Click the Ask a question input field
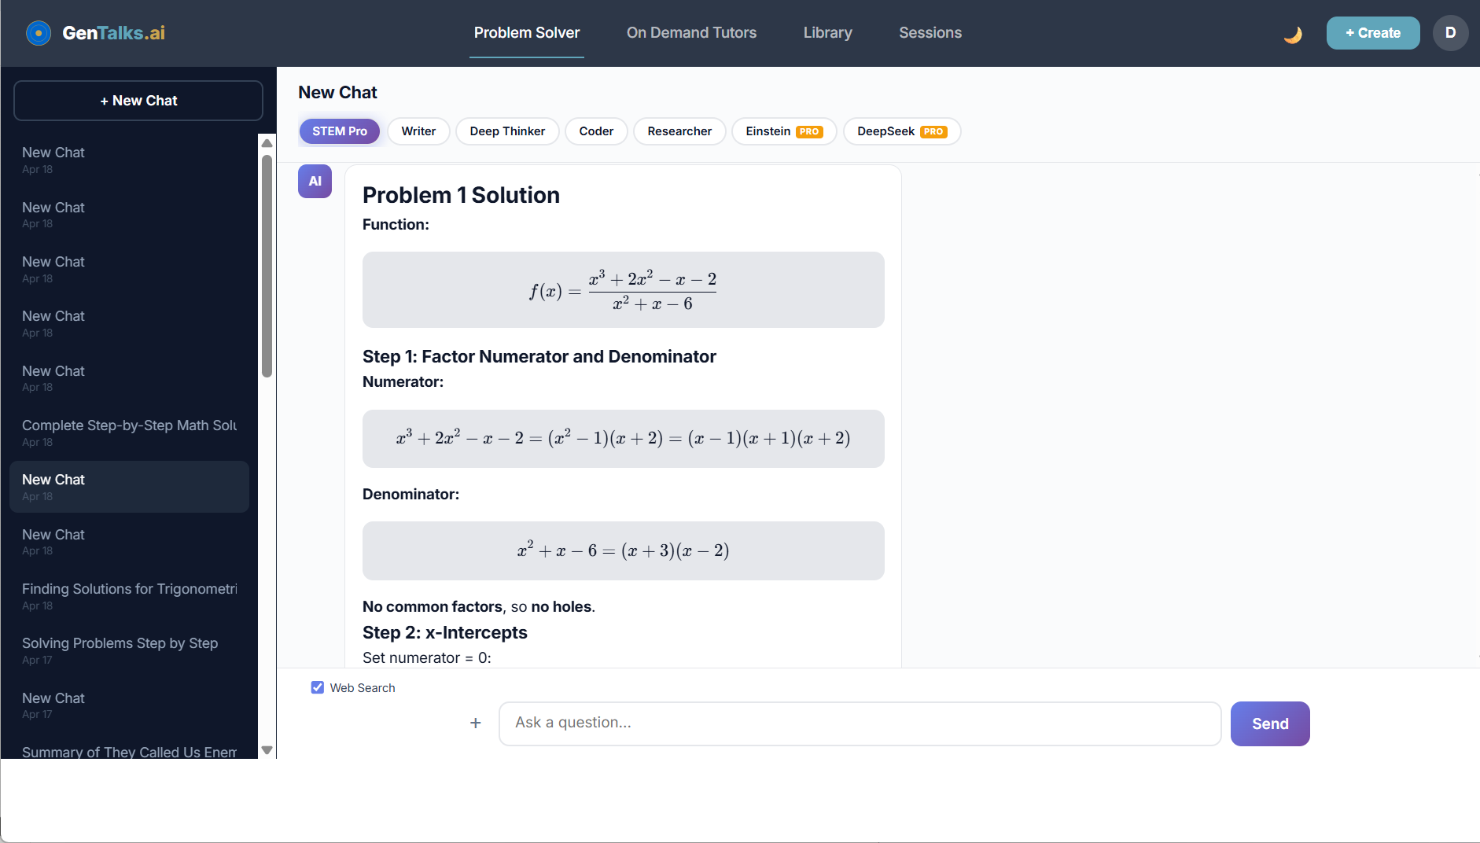 pyautogui.click(x=860, y=723)
